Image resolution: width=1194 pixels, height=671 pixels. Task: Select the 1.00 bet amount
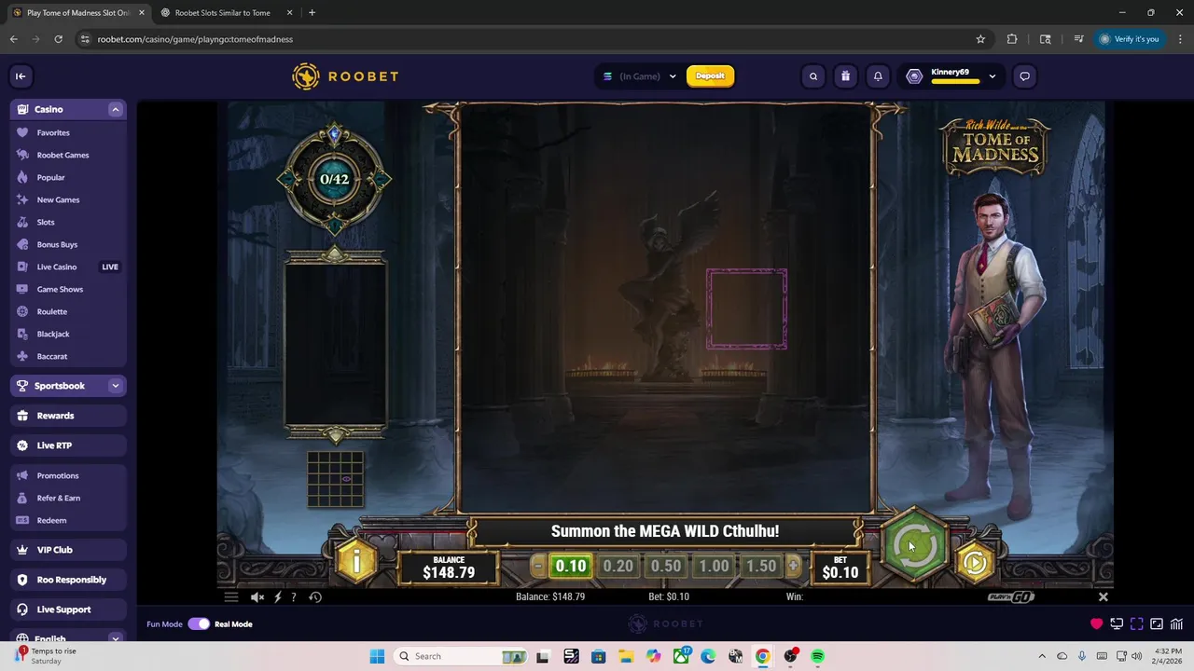coord(714,566)
